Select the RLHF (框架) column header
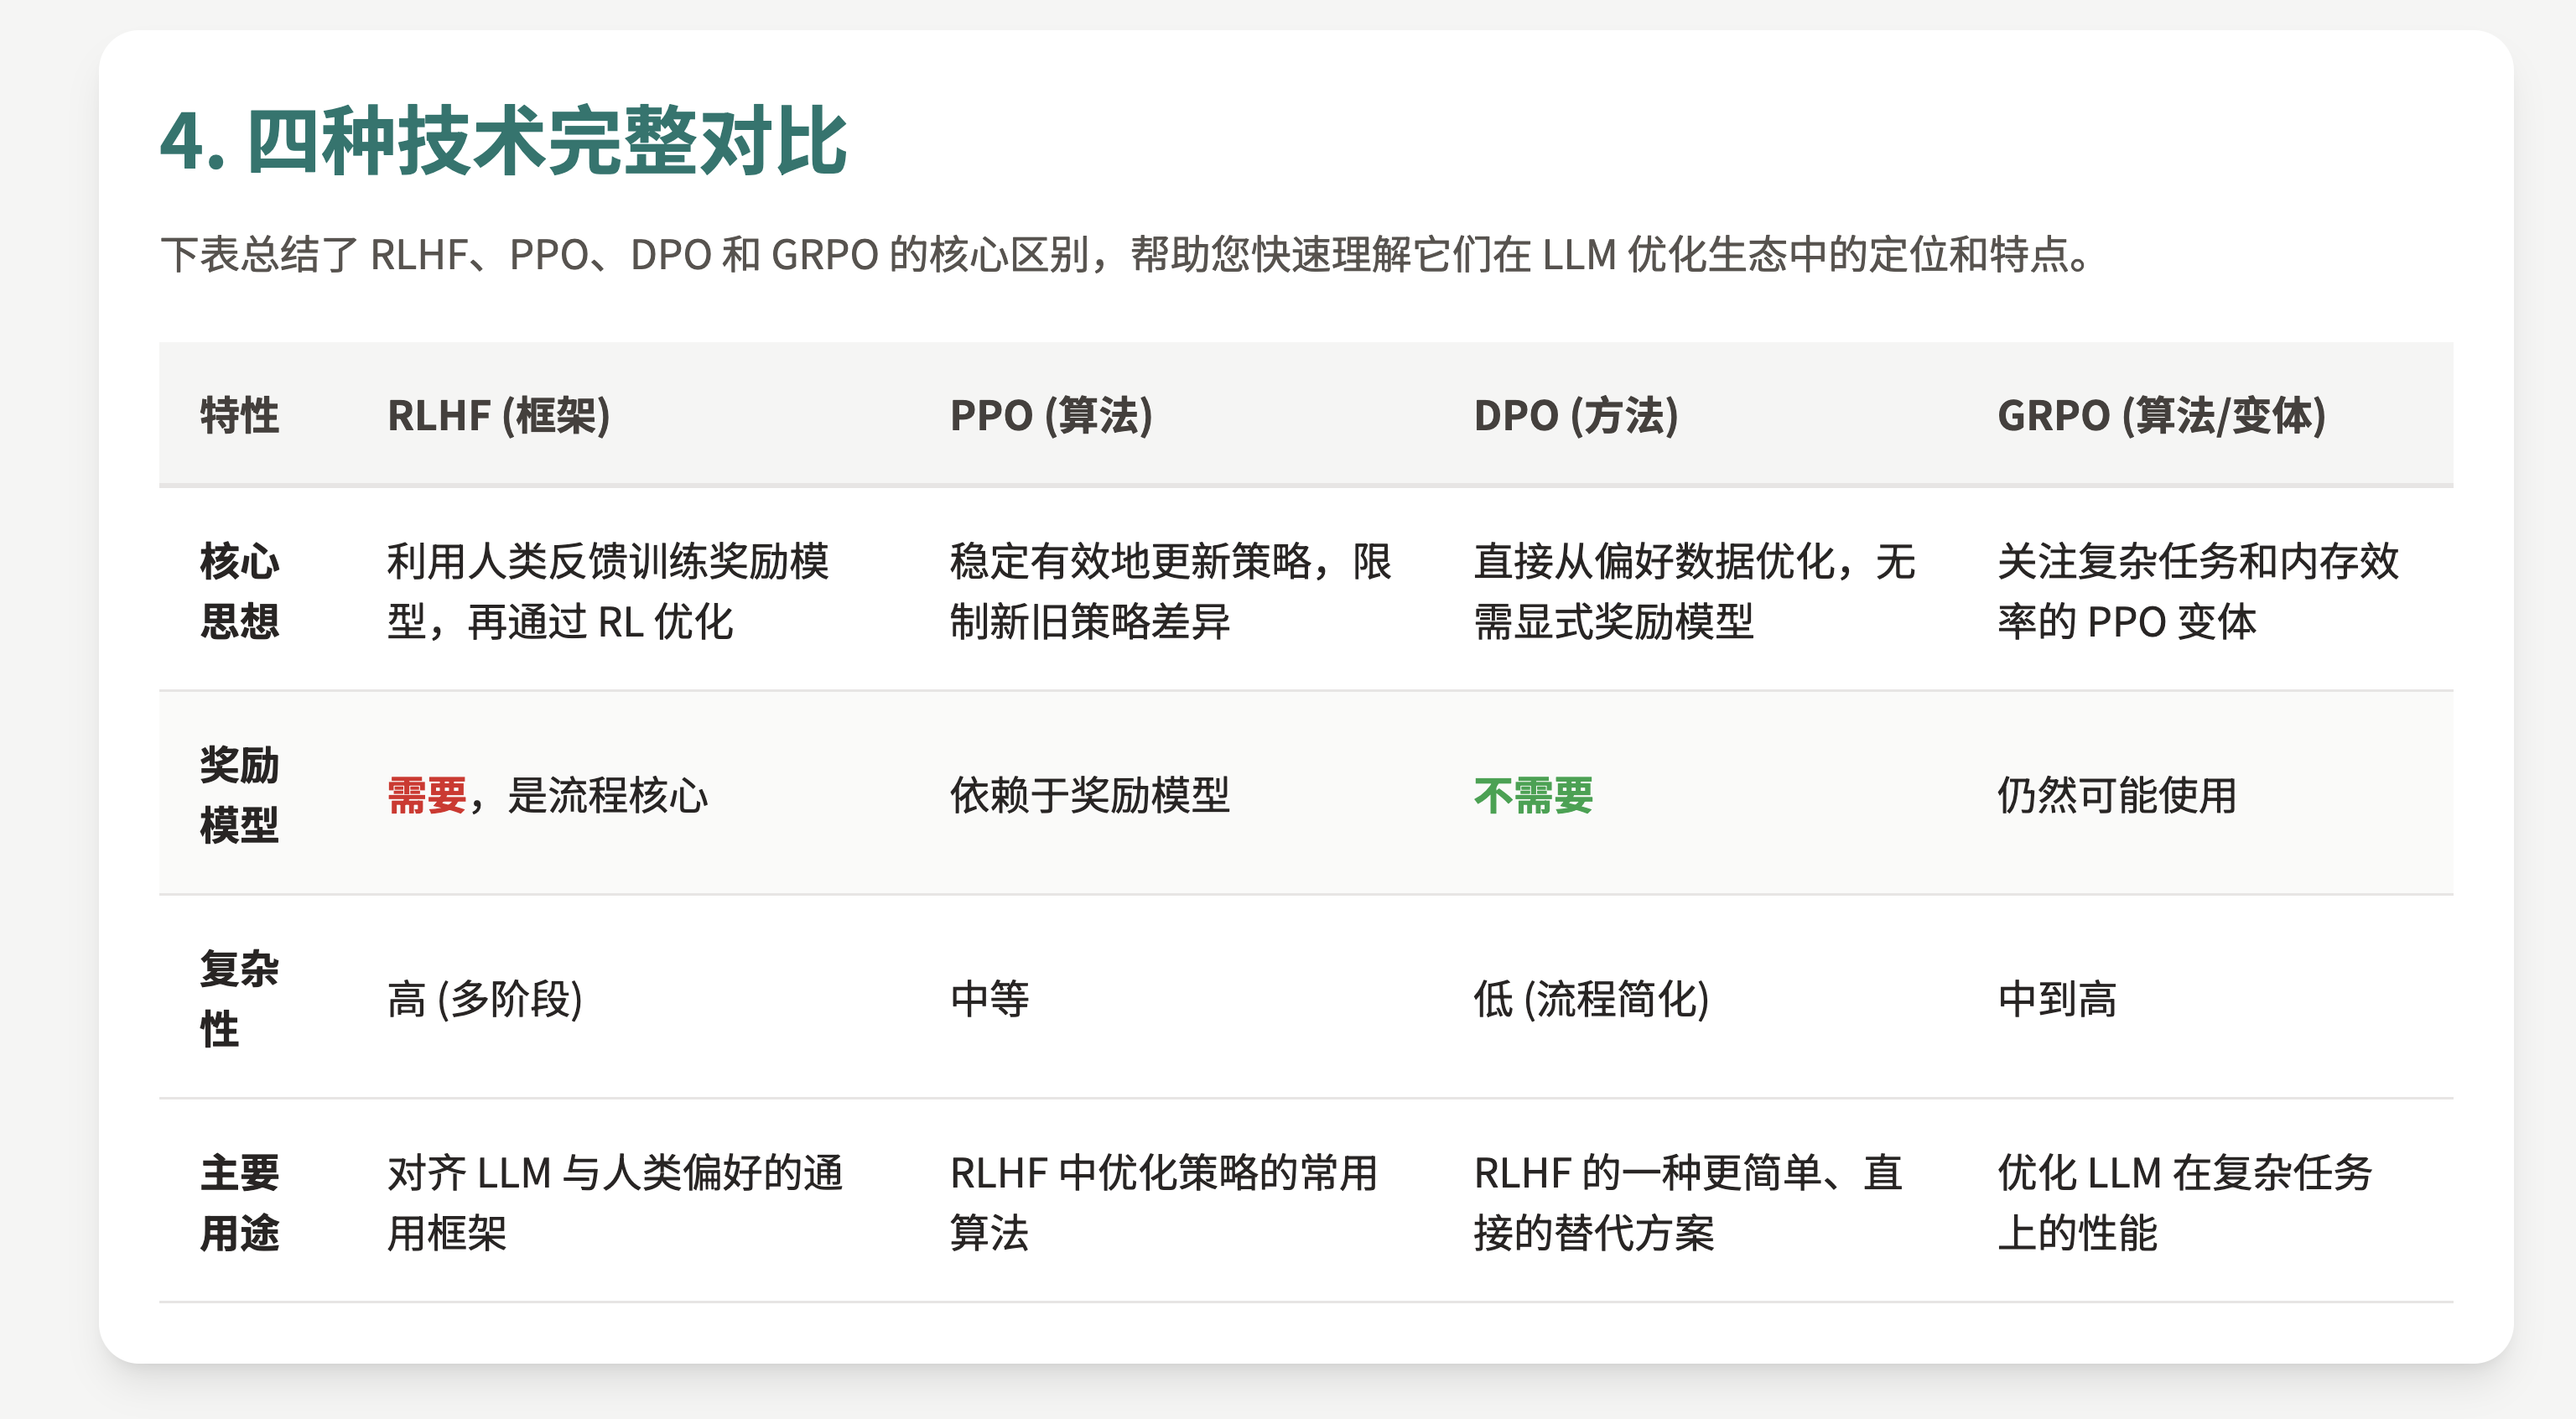2576x1419 pixels. pyautogui.click(x=500, y=418)
